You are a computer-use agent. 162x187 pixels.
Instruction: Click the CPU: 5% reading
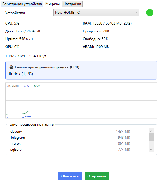(12, 23)
